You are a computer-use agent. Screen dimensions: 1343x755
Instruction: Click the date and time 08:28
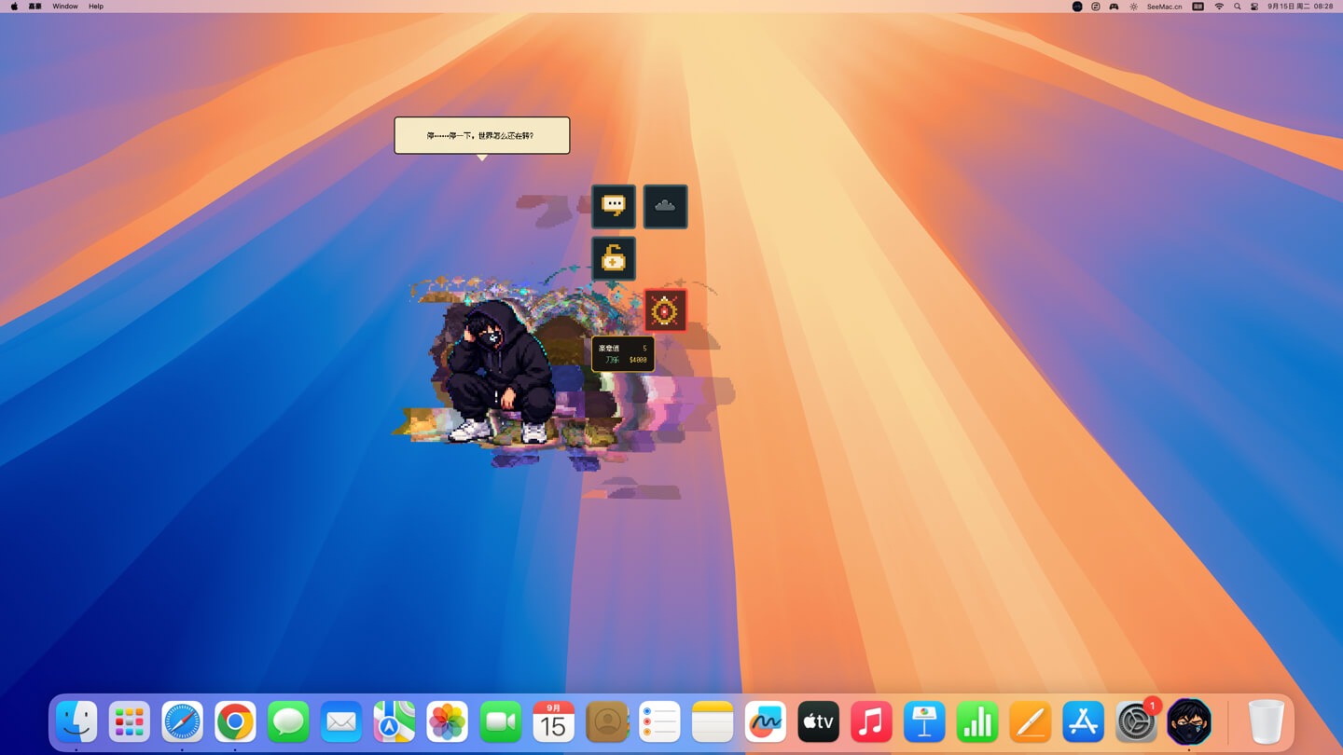point(1301,7)
